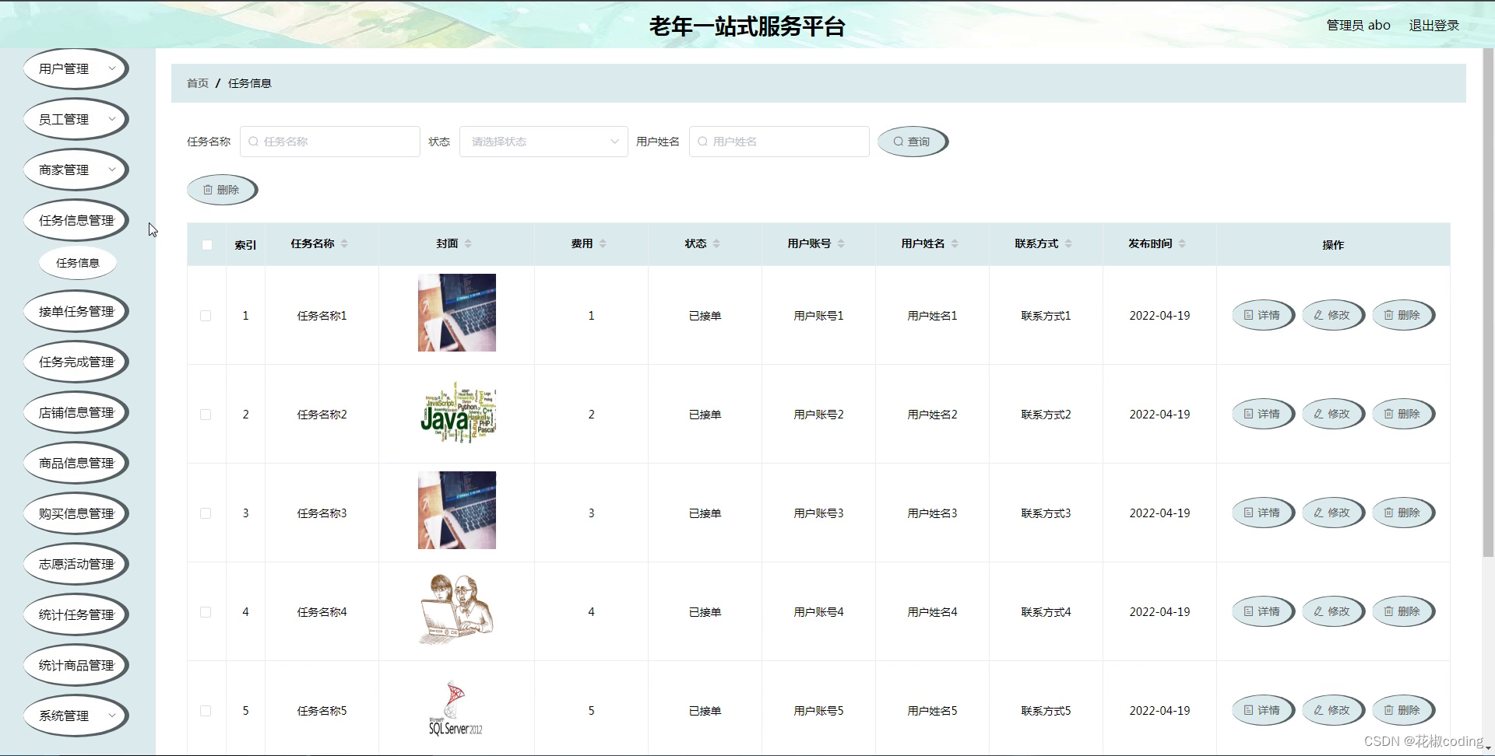Screen dimensions: 1495x756
Task: Click the trash icon on row 3's 删除 button
Action: coord(1388,513)
